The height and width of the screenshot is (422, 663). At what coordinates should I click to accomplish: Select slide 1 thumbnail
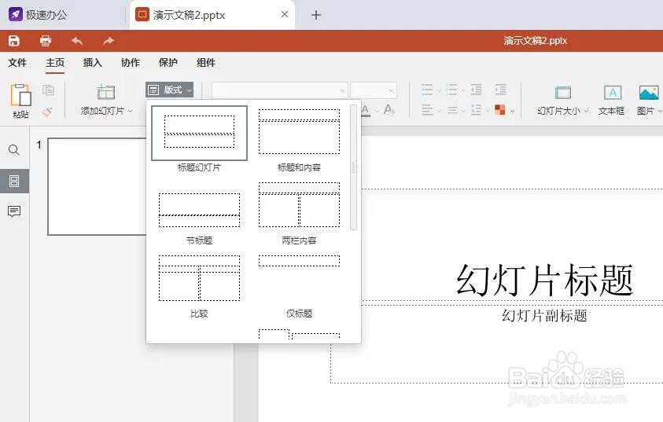tap(97, 186)
